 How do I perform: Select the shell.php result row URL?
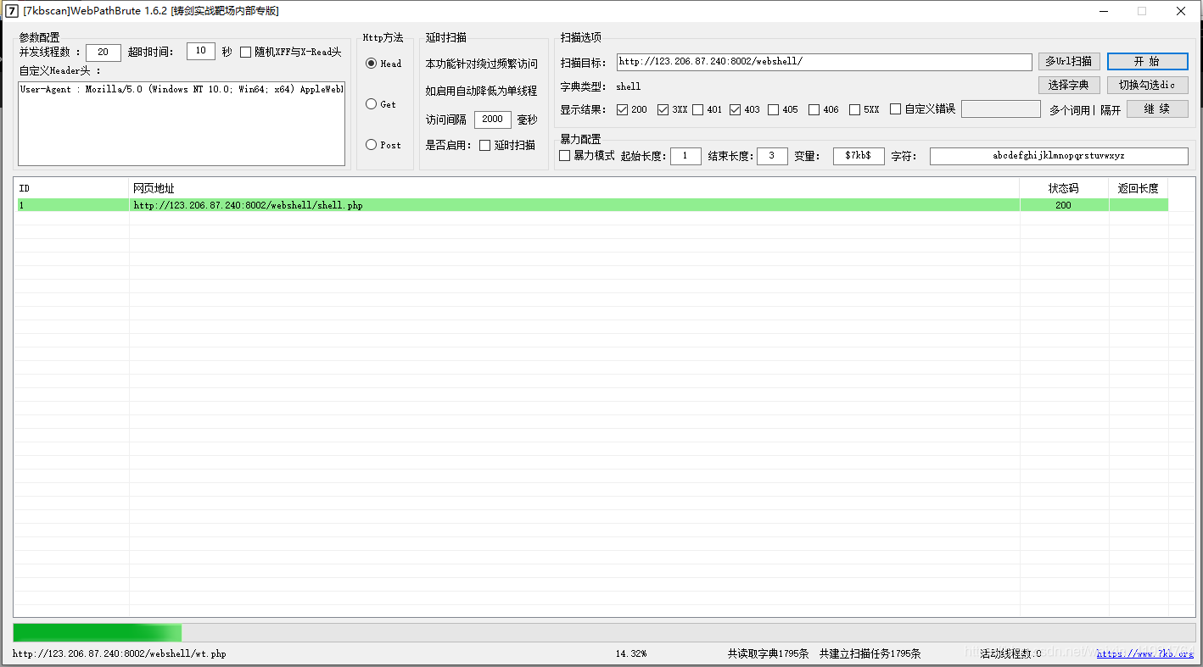pos(248,205)
